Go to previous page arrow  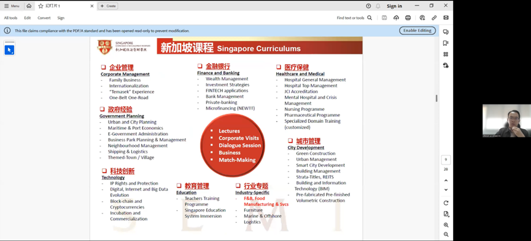tap(446, 180)
